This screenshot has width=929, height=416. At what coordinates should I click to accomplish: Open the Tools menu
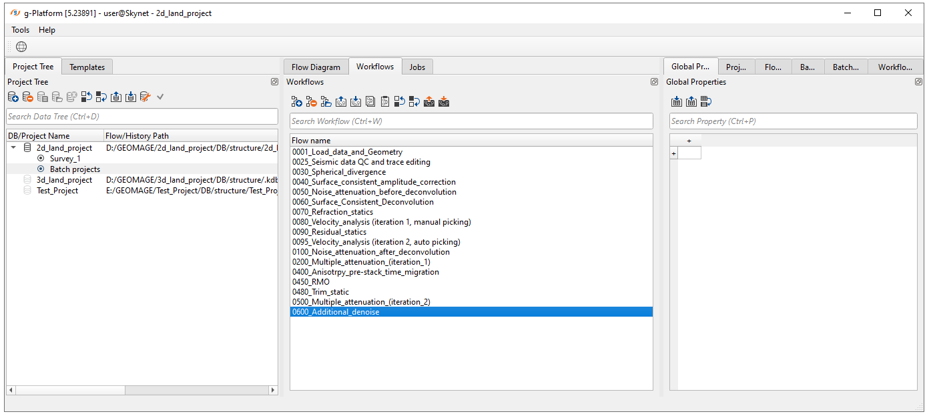point(20,30)
